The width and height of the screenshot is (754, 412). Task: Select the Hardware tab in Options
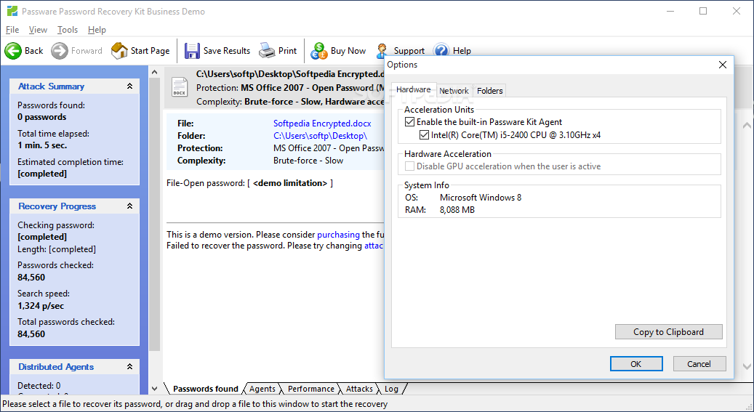[414, 89]
